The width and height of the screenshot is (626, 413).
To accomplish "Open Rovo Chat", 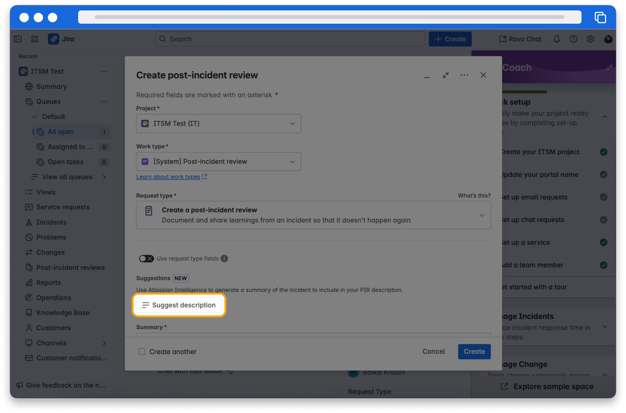I will pos(520,39).
